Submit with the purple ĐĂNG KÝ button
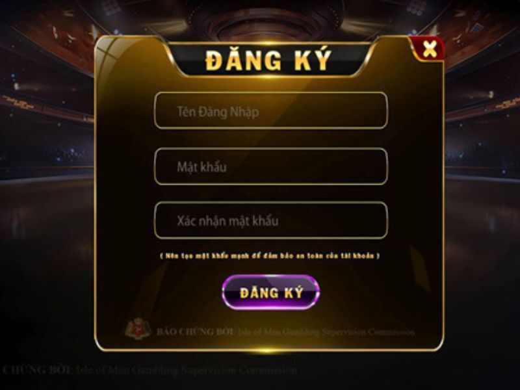The image size is (520, 390). [270, 292]
